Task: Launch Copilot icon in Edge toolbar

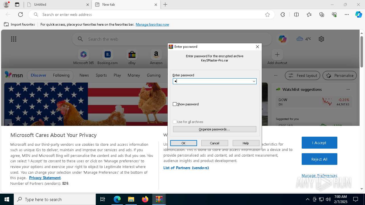Action: coord(358,15)
